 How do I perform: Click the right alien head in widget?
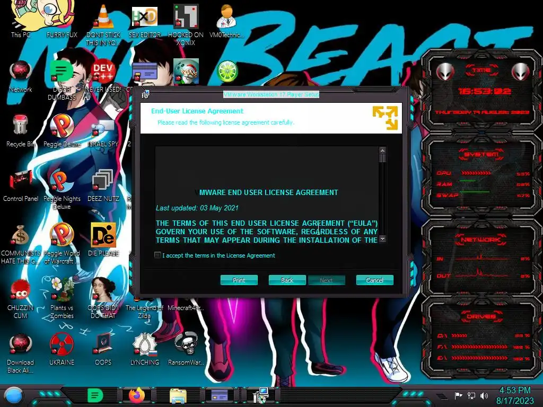click(521, 72)
